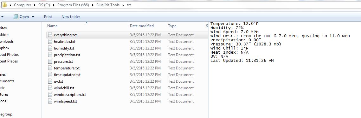Expand the arrow before Computer in path
The height and width of the screenshot is (118, 361).
click(10, 5)
